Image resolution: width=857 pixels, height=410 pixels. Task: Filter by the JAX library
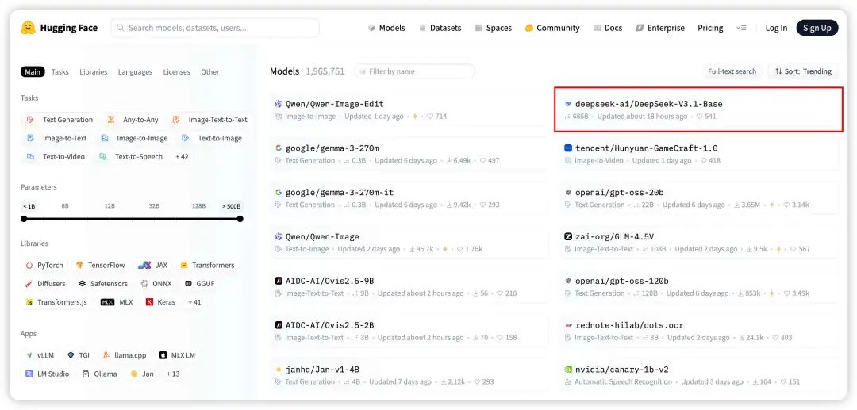click(x=153, y=266)
